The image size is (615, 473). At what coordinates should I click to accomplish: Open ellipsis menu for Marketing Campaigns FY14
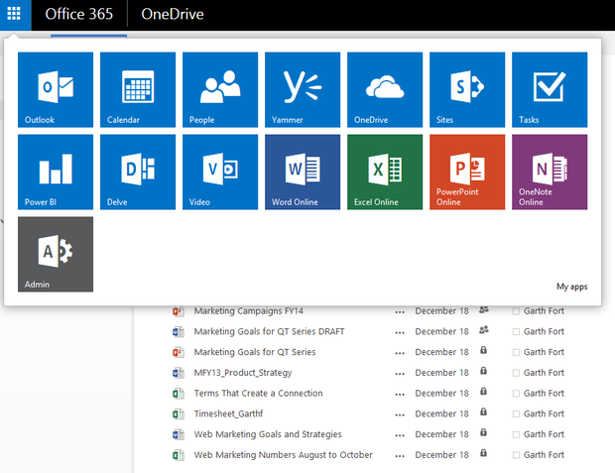[400, 312]
